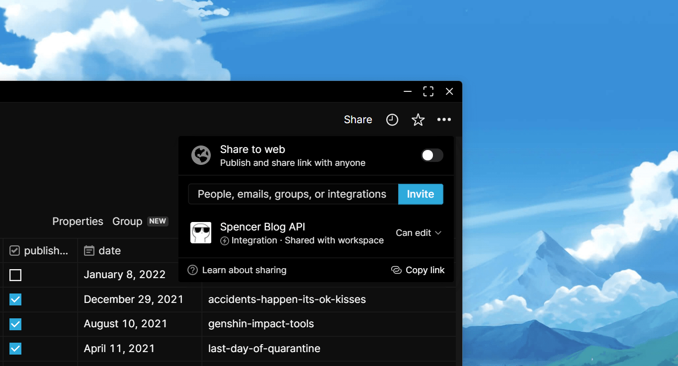
Task: Uncheck published box for August 10, 2021
Action: 15,324
